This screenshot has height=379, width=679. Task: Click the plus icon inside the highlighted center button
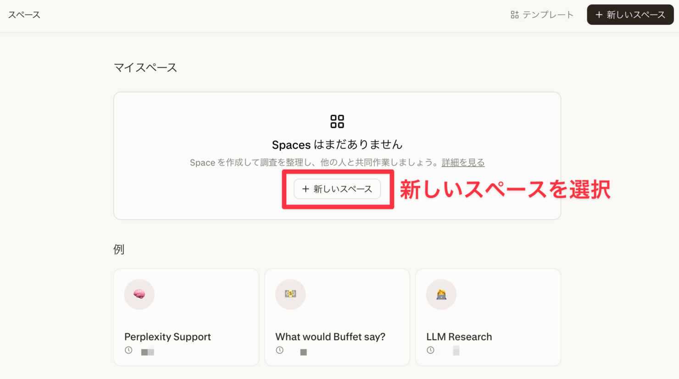(x=306, y=189)
